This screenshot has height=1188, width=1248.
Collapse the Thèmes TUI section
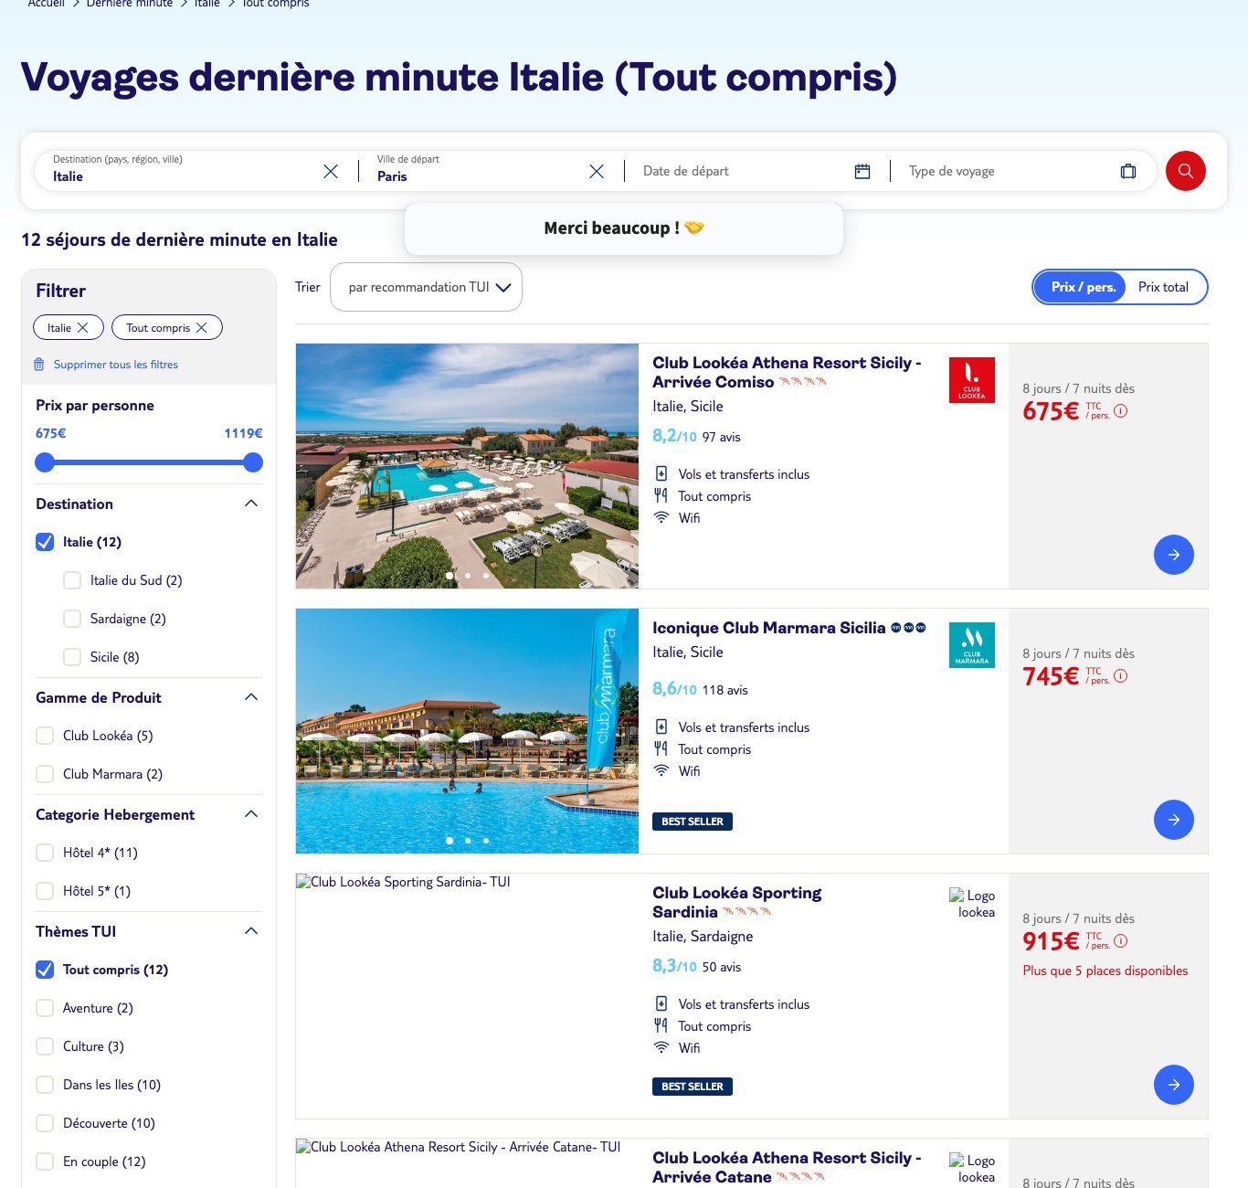(x=251, y=931)
